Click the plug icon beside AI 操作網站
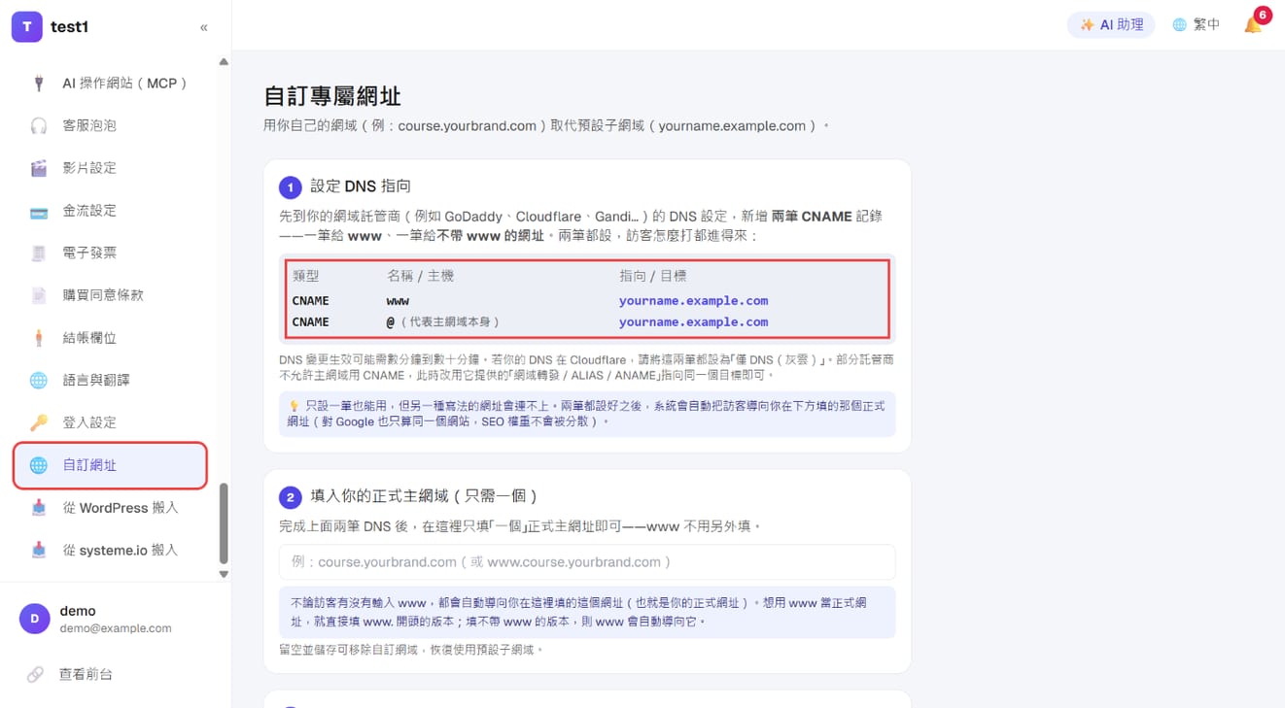The width and height of the screenshot is (1285, 708). click(39, 84)
